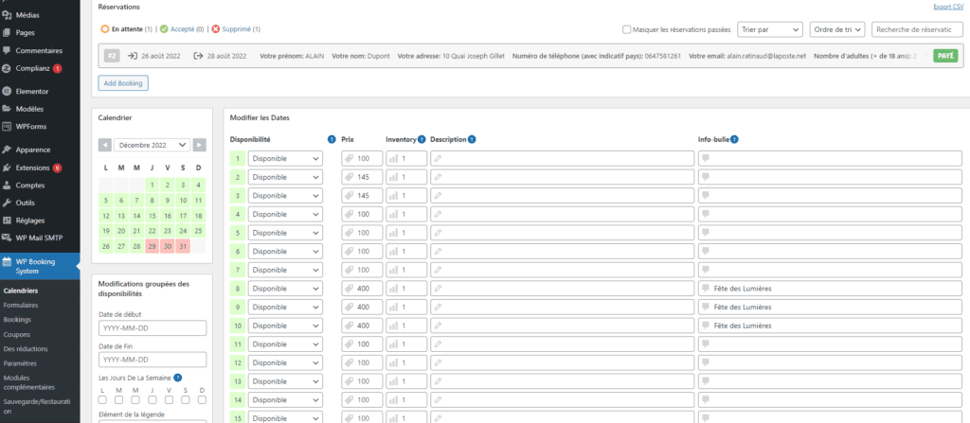The width and height of the screenshot is (970, 423).
Task: Check the S weekday checkbox
Action: 186,399
